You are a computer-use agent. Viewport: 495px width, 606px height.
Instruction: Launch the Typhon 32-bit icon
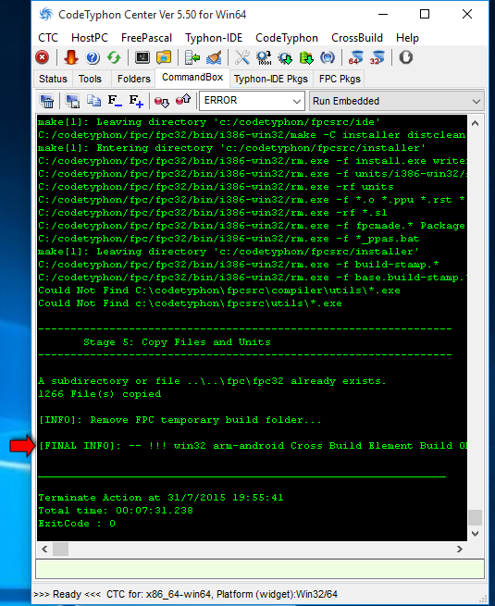click(x=377, y=57)
